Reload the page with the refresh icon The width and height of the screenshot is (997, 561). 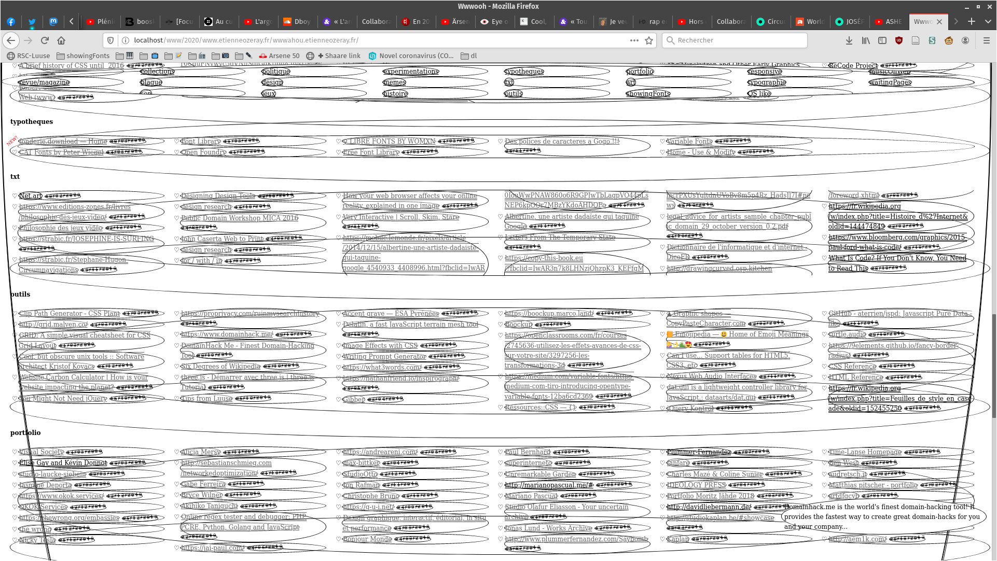click(x=45, y=40)
